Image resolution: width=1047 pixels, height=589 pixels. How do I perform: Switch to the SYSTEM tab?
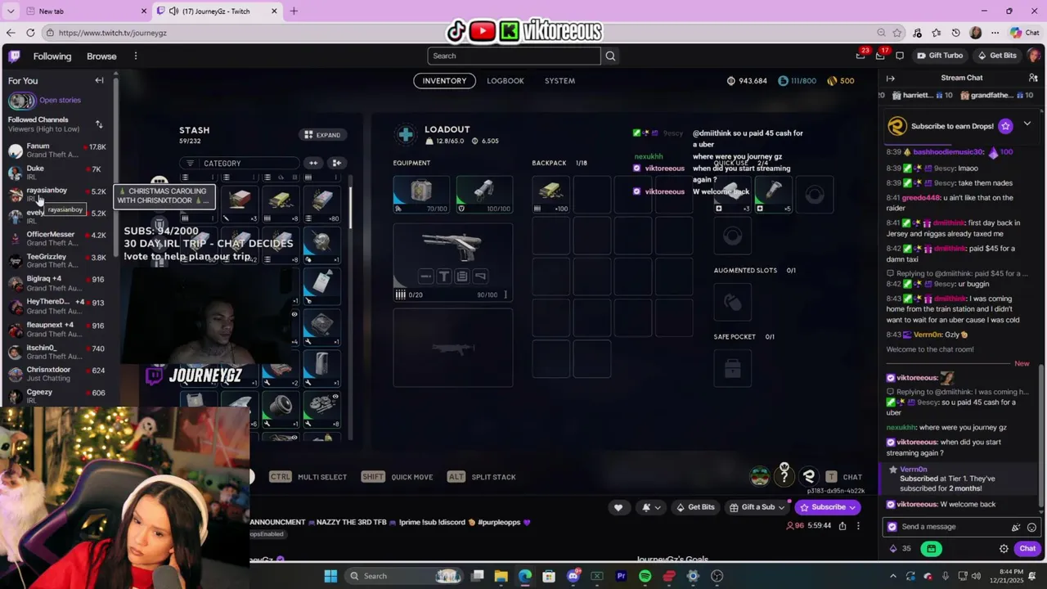(559, 81)
